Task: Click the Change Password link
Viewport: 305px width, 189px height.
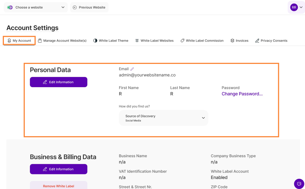Action: tap(242, 94)
